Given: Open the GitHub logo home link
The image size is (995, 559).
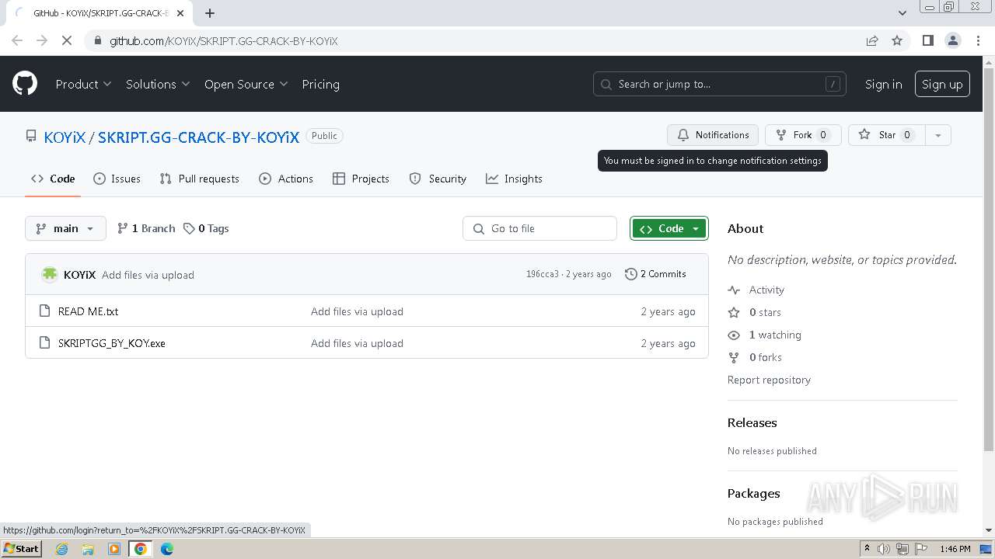Looking at the screenshot, I should [x=25, y=84].
